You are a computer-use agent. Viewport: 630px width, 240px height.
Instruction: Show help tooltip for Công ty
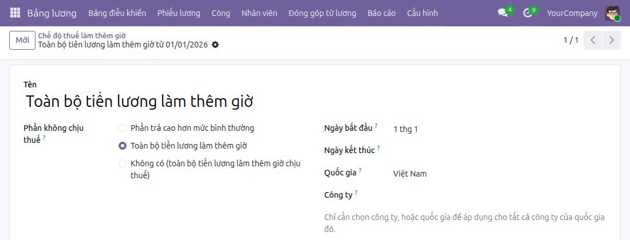[356, 193]
